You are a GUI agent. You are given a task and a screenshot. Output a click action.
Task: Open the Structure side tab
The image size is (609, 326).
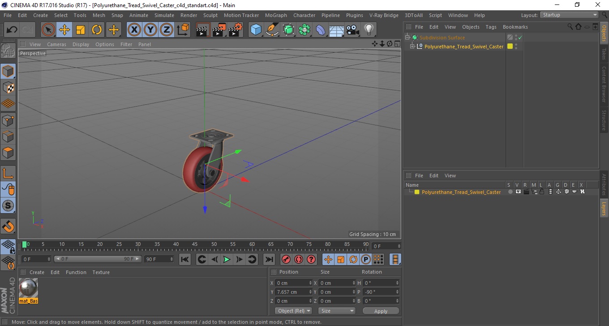pos(604,120)
